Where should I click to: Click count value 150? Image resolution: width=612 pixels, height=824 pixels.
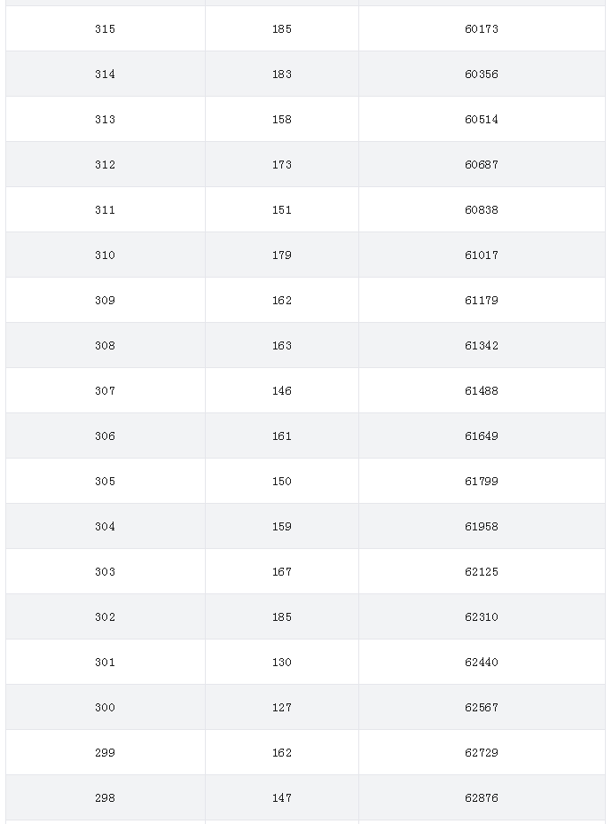(x=281, y=481)
